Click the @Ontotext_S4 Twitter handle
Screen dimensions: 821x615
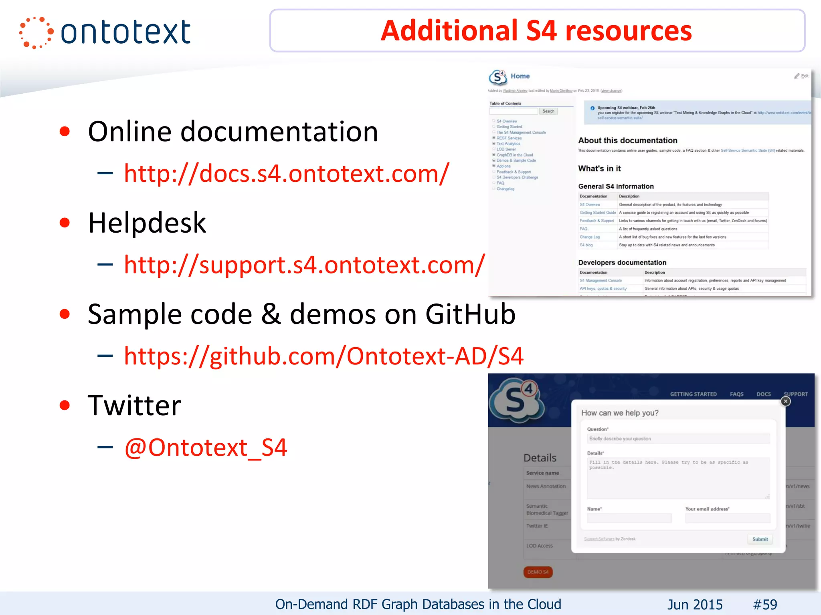(206, 447)
